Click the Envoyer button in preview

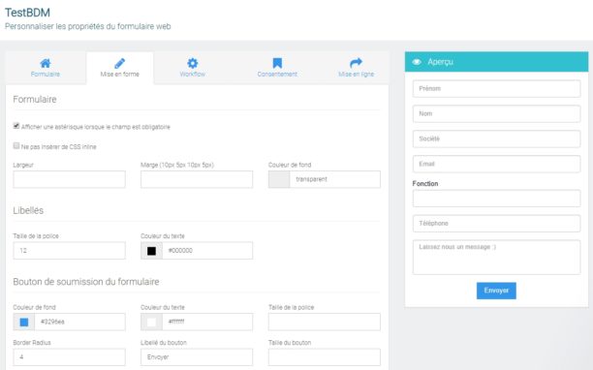pyautogui.click(x=496, y=291)
